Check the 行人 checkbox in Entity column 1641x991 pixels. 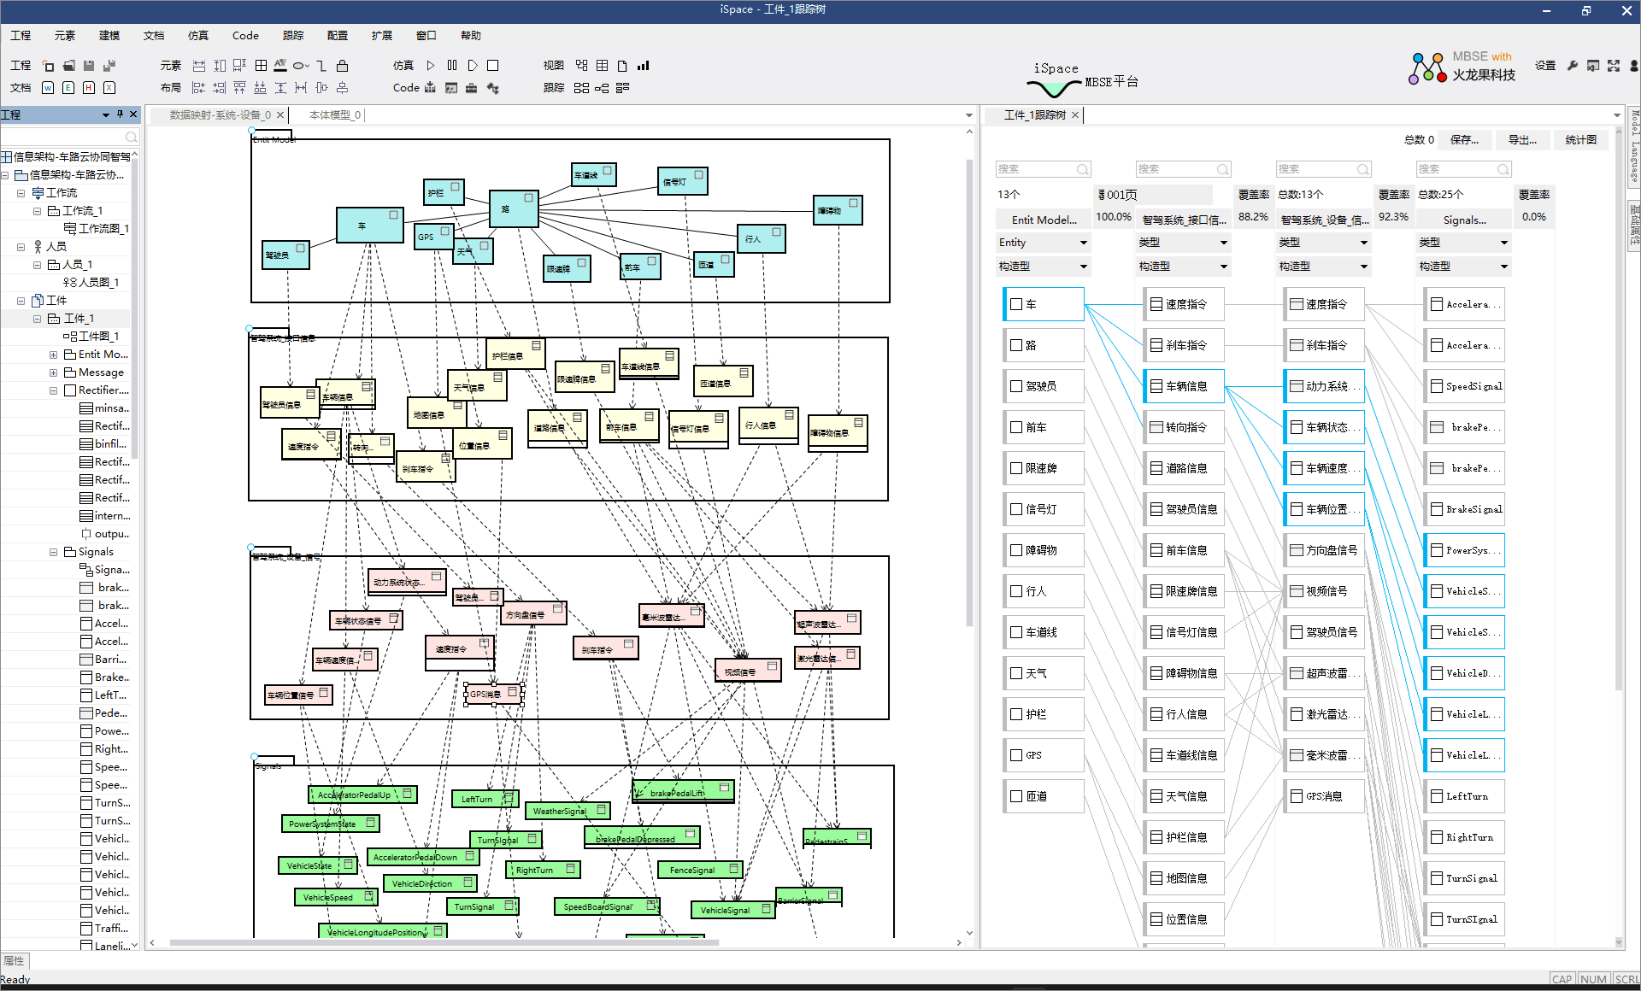1016,591
